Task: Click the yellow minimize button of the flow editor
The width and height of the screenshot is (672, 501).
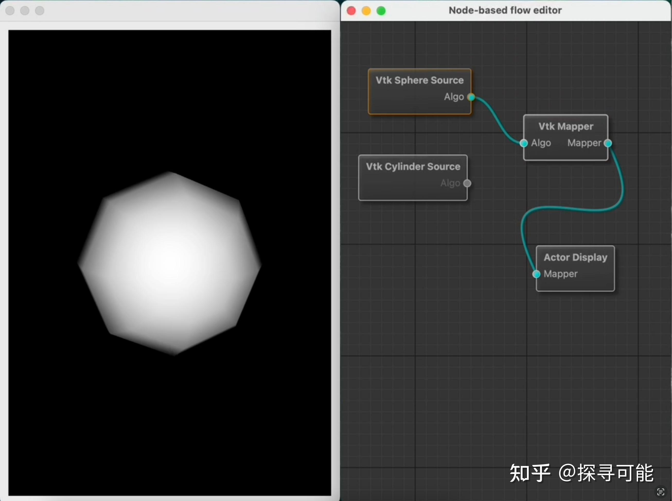Action: coord(366,10)
